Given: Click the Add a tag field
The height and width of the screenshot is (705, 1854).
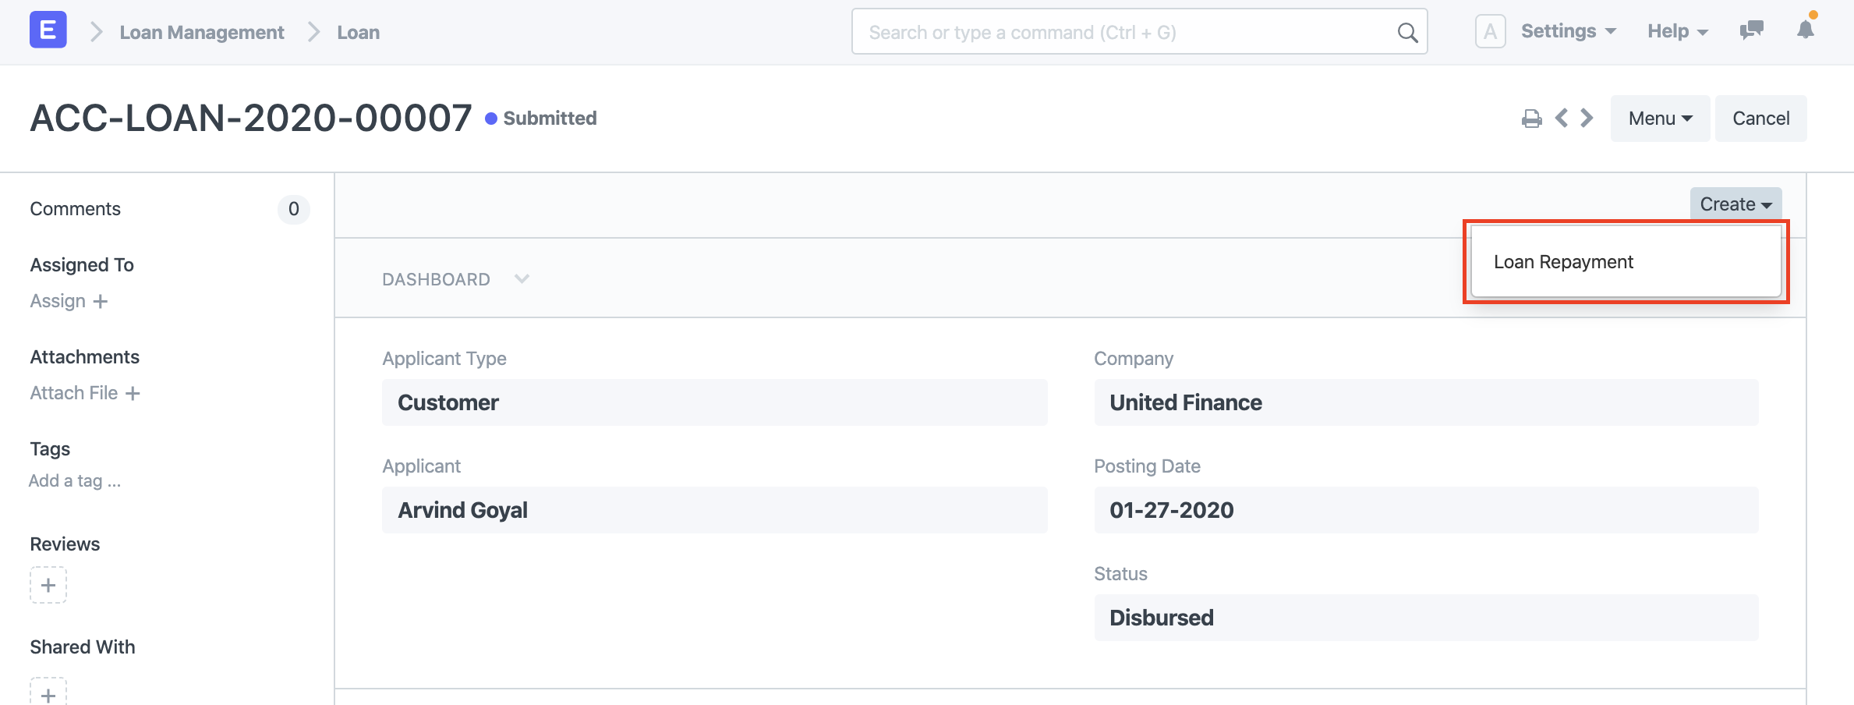Looking at the screenshot, I should coord(75,480).
